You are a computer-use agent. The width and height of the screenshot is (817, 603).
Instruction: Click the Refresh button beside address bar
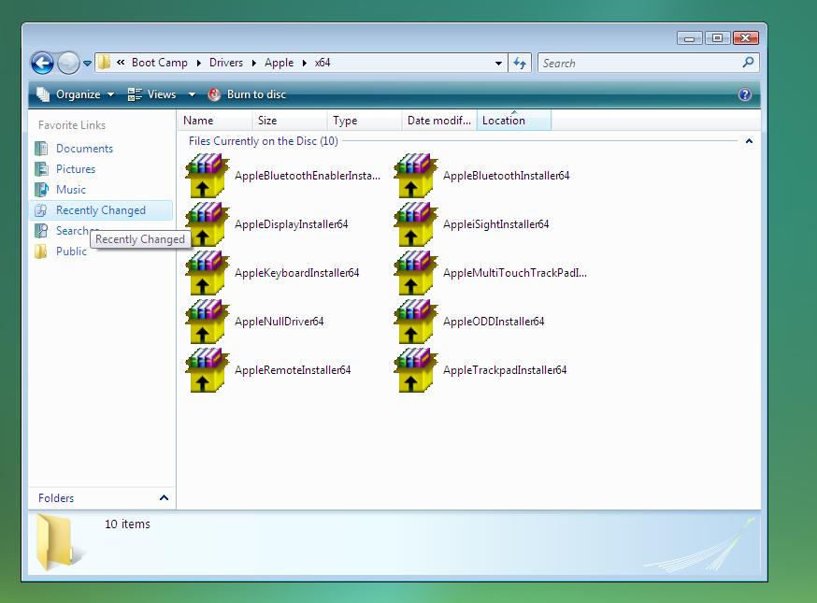520,63
